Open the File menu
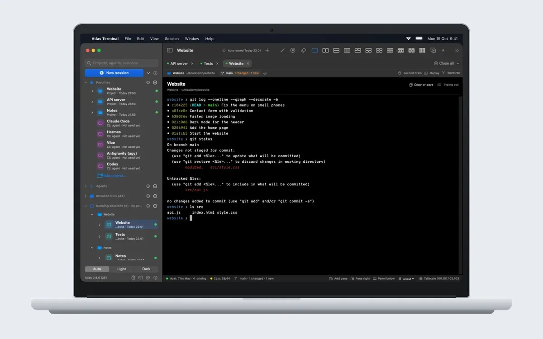543x339 pixels. coord(128,39)
